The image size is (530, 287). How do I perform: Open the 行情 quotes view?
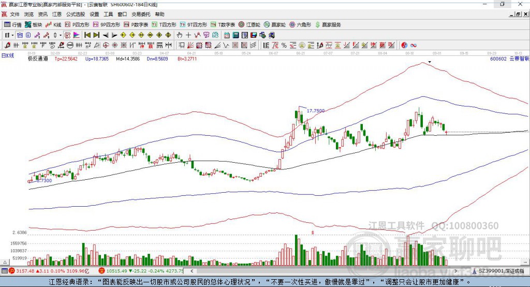point(12,25)
